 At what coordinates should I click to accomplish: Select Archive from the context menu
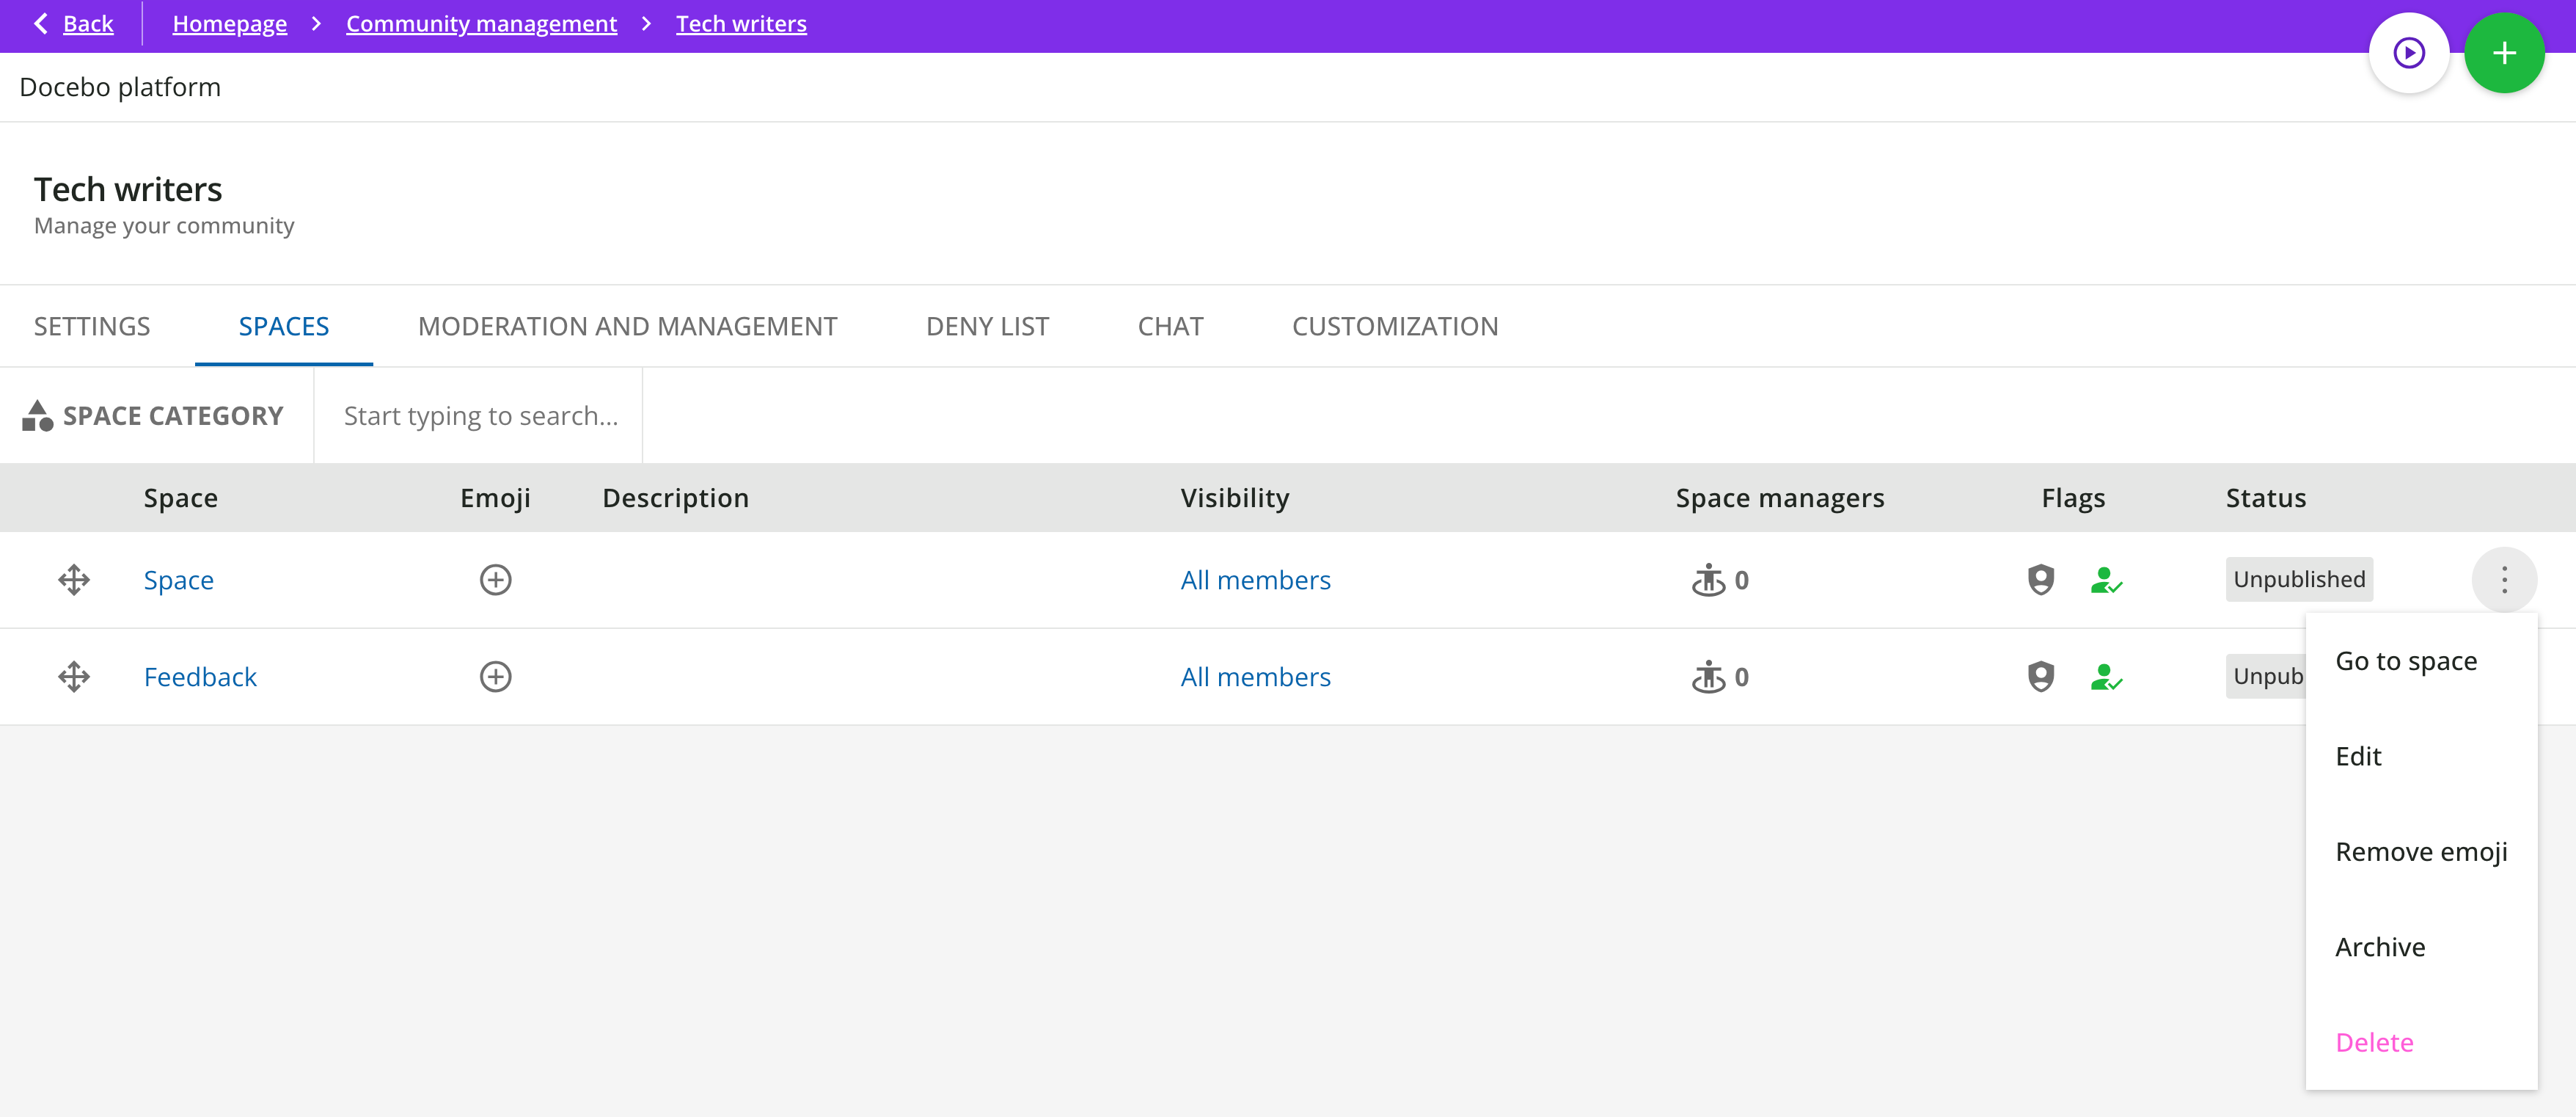[x=2379, y=947]
